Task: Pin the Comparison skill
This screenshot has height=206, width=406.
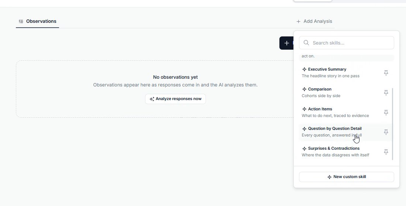Action: [386, 92]
